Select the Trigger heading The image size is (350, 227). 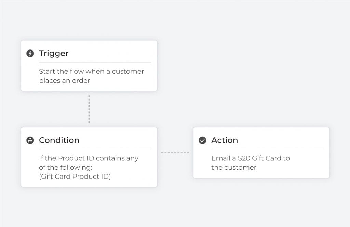[54, 53]
